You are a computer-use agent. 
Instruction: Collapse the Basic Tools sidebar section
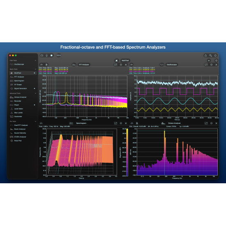35,69
